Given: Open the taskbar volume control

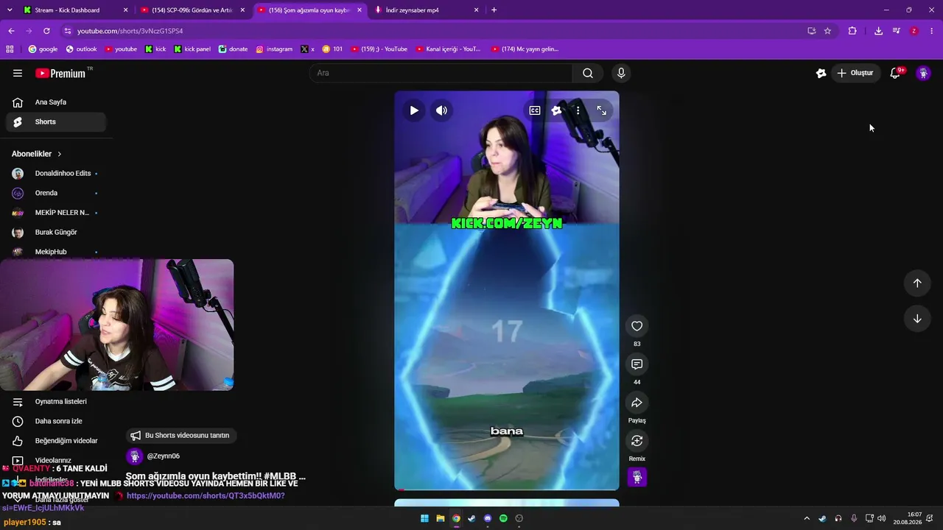Looking at the screenshot, I should [x=882, y=518].
